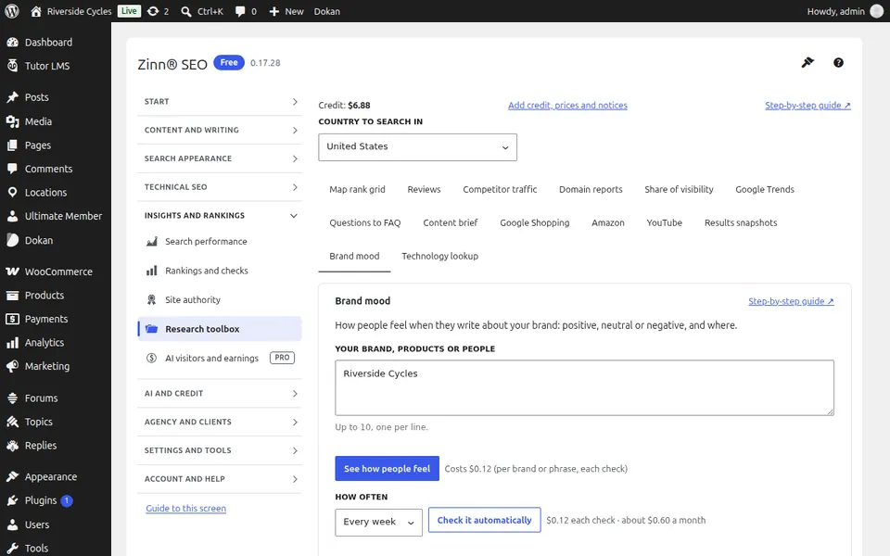The width and height of the screenshot is (890, 556).
Task: Open Country to search in dropdown
Action: (418, 147)
